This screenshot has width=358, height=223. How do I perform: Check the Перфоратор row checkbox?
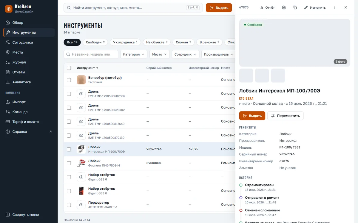pos(69,205)
